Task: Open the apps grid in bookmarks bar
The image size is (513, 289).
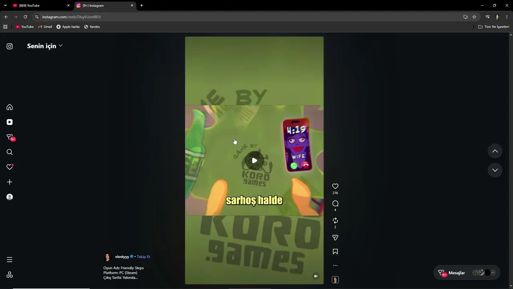Action: point(5,27)
